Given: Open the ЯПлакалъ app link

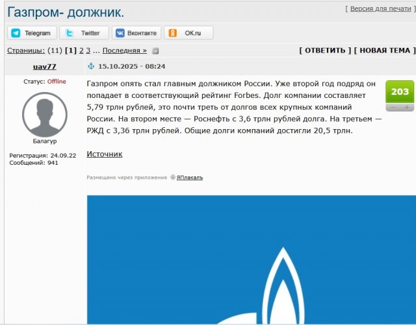Looking at the screenshot, I should (x=190, y=178).
